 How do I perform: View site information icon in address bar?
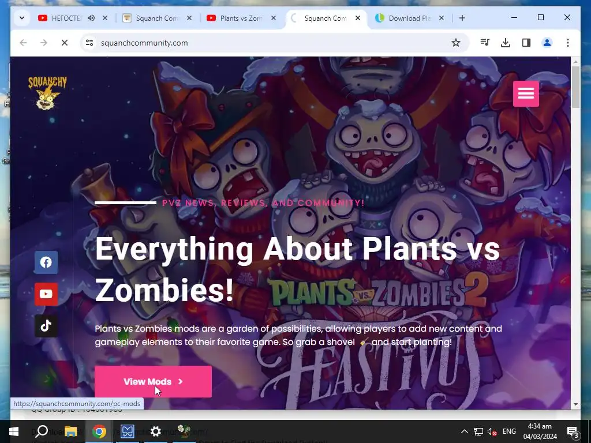(x=89, y=43)
